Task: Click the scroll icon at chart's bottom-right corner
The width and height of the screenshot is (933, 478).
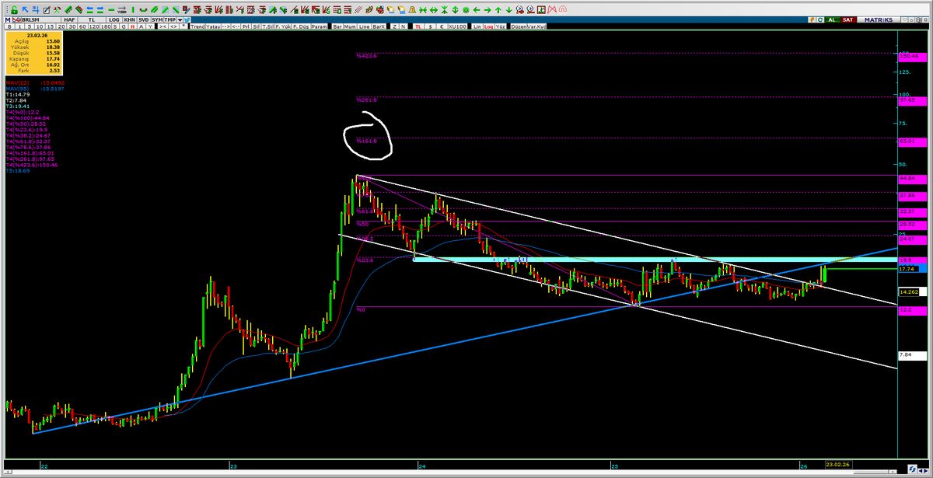Action: tap(913, 469)
